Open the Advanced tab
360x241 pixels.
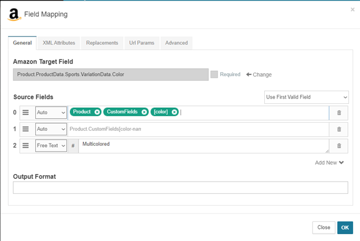point(177,43)
